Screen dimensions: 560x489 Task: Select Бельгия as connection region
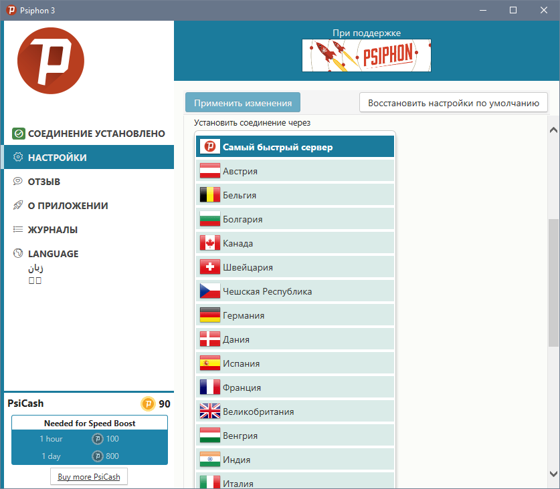[x=295, y=195]
